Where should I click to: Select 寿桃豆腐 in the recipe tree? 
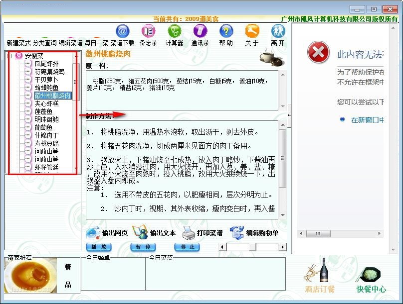pos(46,143)
